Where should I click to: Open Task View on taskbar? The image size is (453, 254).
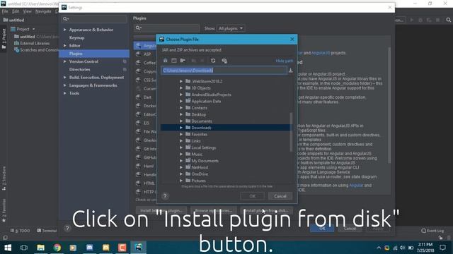click(x=24, y=248)
